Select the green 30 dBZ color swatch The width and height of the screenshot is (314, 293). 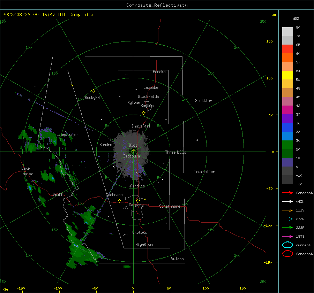pyautogui.click(x=287, y=145)
